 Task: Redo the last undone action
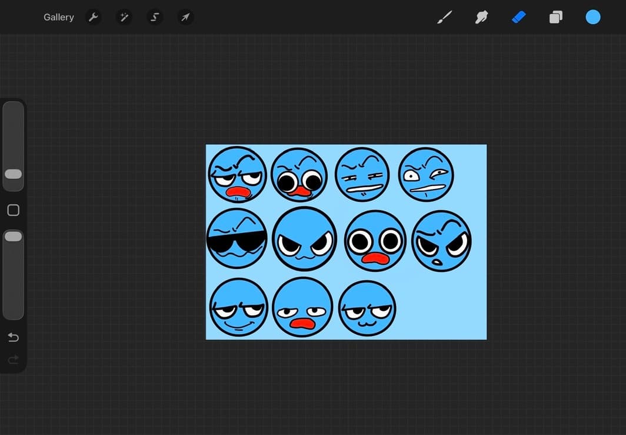point(13,360)
